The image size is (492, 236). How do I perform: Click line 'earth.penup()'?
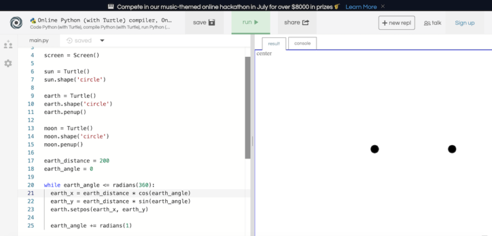click(65, 112)
